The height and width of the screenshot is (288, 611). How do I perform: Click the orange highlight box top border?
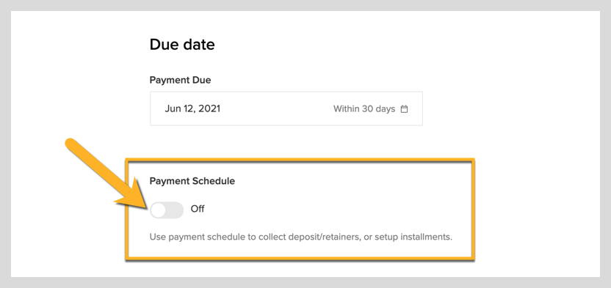[x=300, y=160]
